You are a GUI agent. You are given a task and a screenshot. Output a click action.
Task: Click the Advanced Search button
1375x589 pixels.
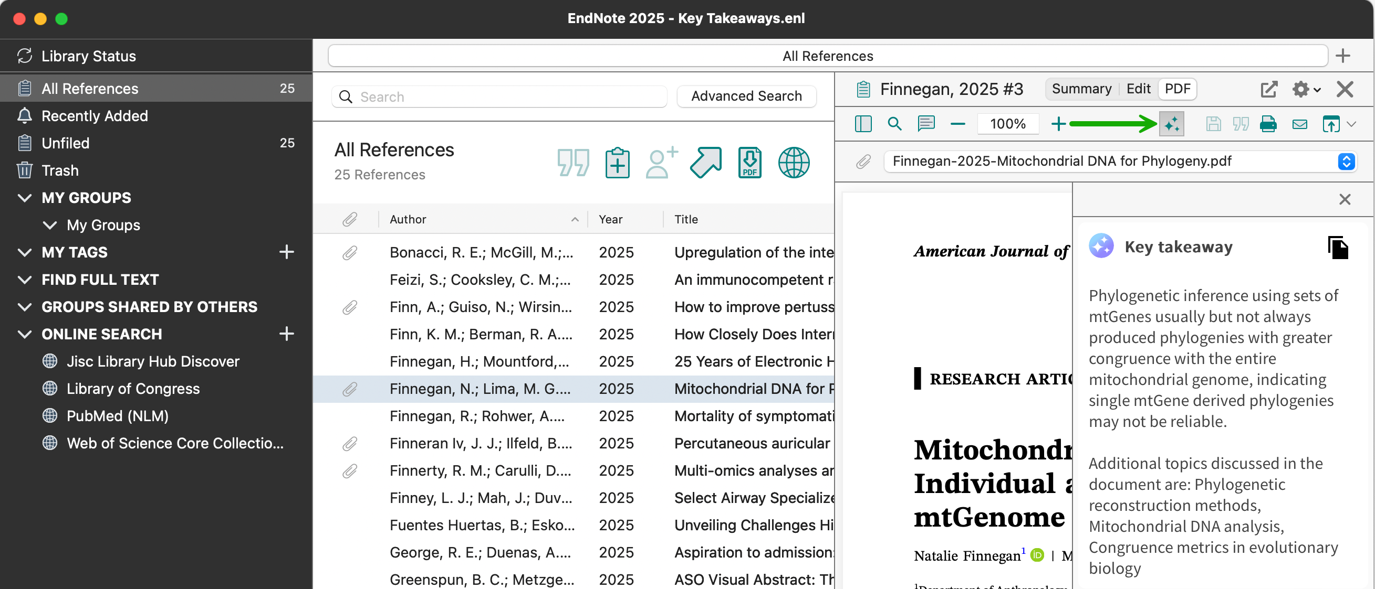746,97
